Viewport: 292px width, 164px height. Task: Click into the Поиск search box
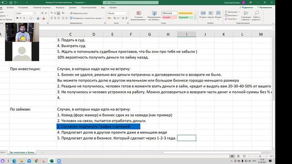click(131, 2)
